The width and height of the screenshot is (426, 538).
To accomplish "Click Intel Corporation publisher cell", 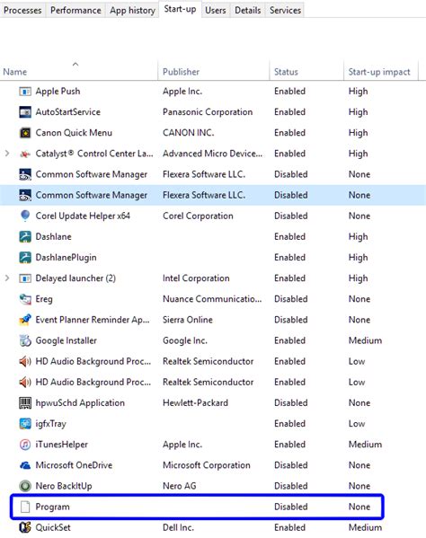I will pyautogui.click(x=196, y=278).
